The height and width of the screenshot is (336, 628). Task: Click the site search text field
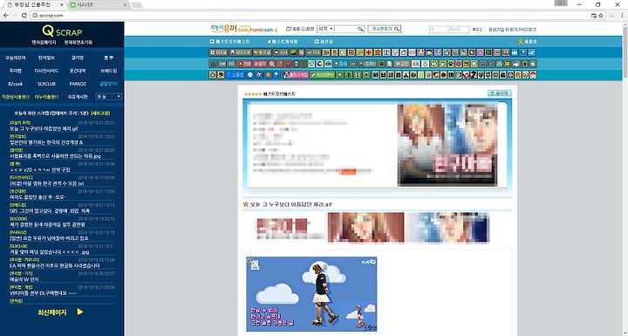(345, 29)
